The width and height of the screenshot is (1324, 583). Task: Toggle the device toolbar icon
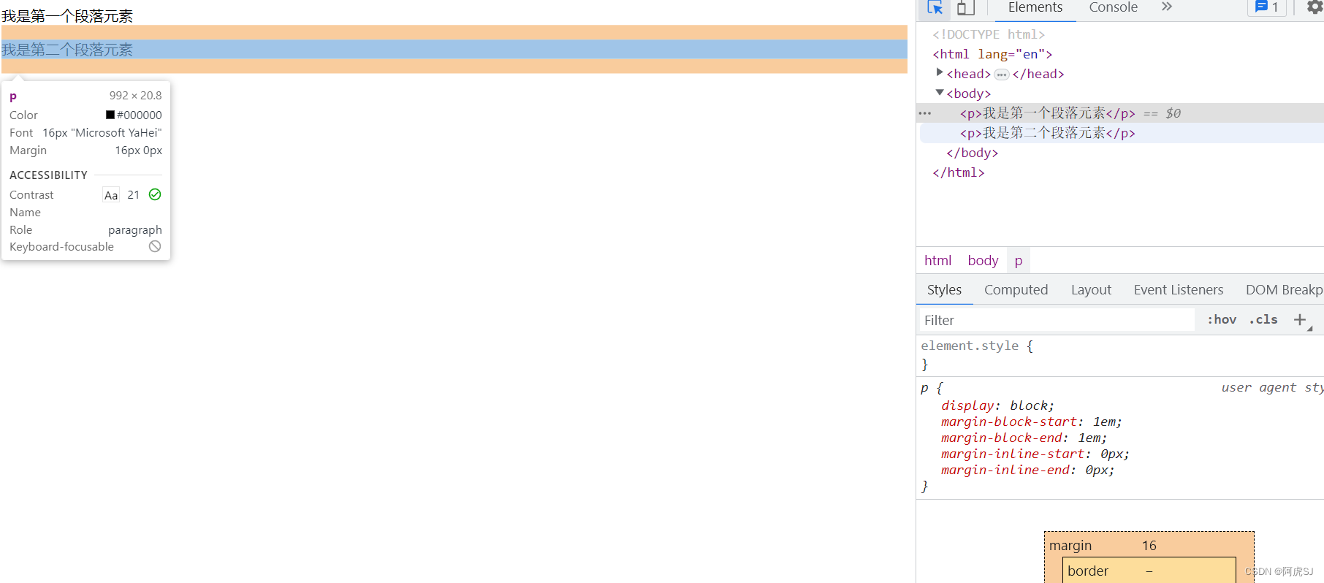(966, 7)
